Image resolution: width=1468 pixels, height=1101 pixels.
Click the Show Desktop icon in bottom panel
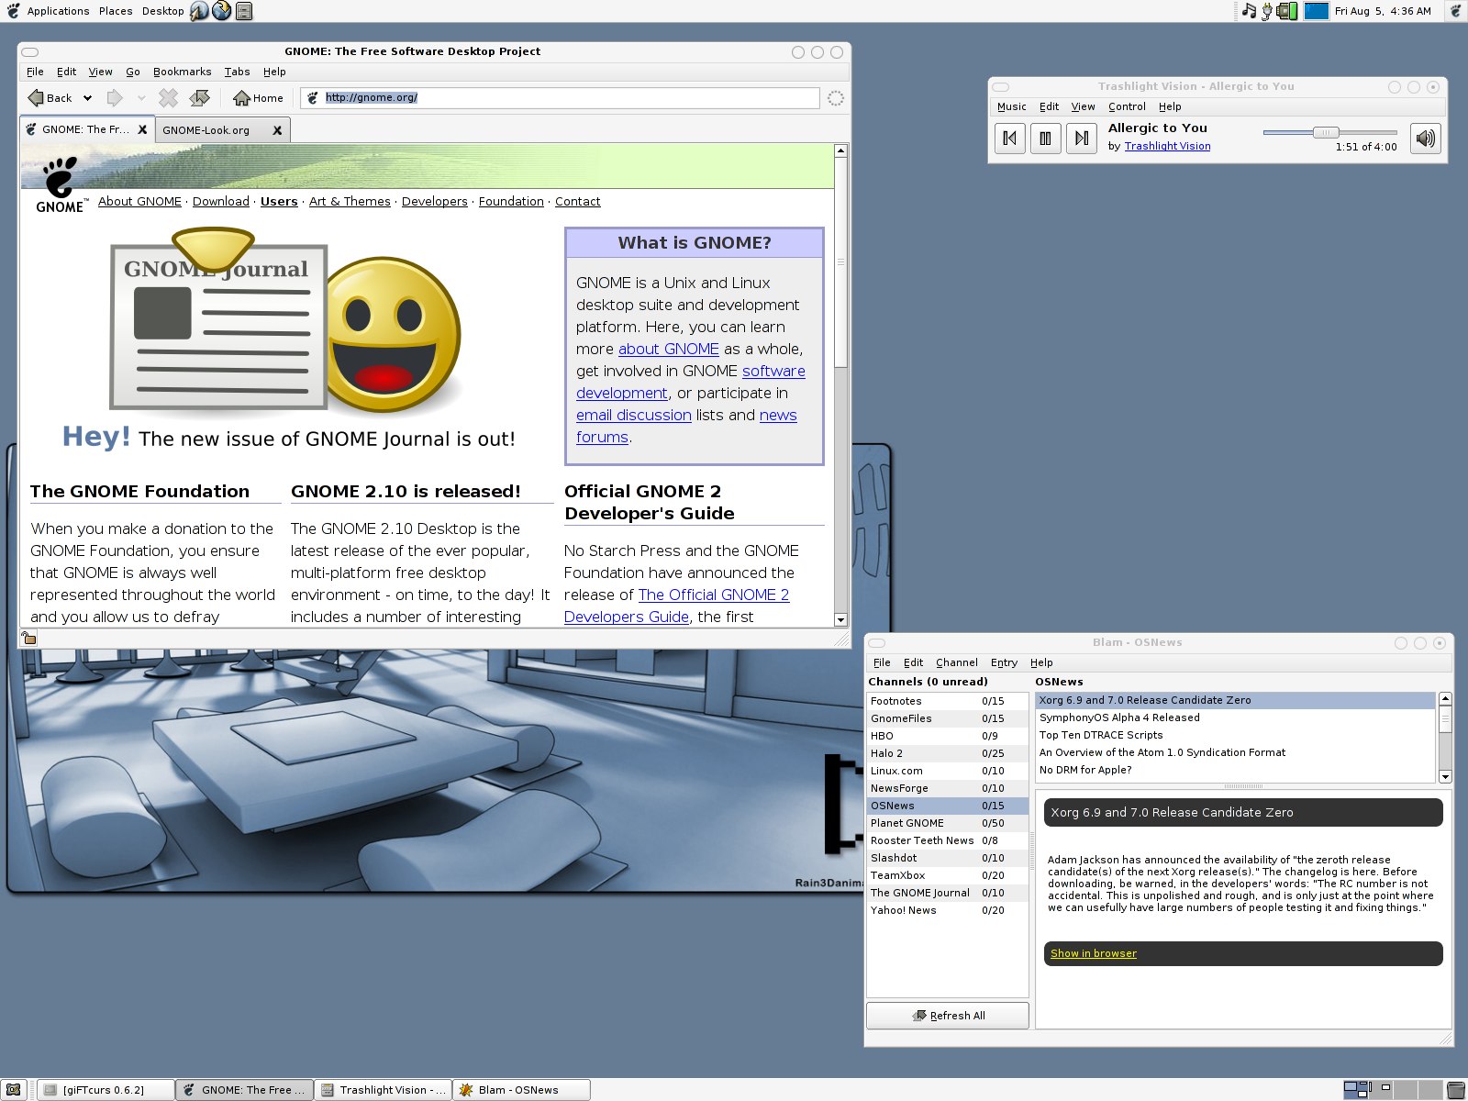click(x=13, y=1090)
